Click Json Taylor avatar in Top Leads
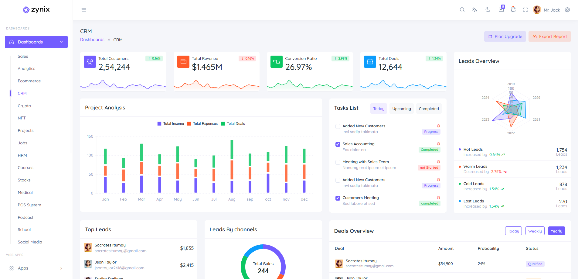578x279 pixels. point(88,264)
